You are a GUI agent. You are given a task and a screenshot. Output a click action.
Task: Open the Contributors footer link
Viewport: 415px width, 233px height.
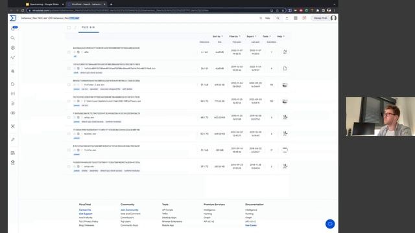point(127,217)
